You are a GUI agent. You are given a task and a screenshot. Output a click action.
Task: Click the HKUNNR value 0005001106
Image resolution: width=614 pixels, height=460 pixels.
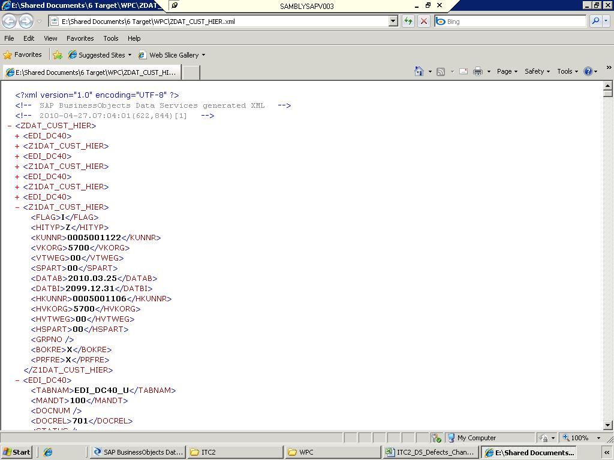[x=100, y=298]
